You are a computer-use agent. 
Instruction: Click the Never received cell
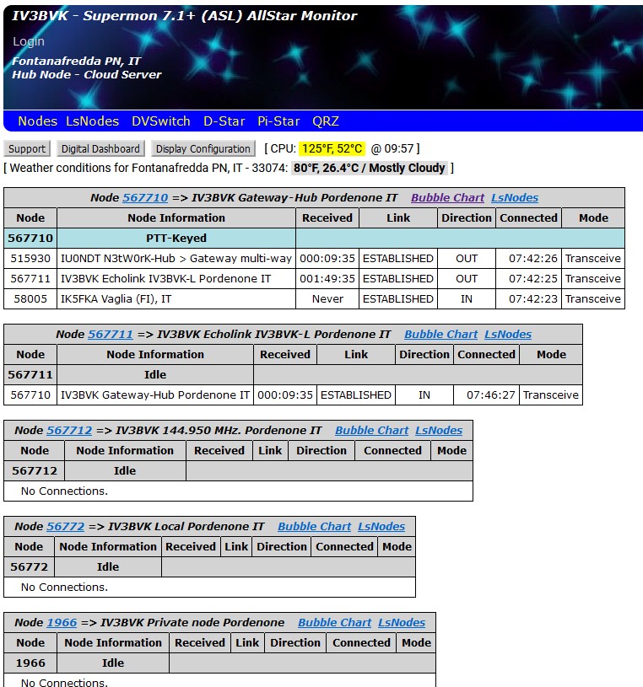pos(327,298)
